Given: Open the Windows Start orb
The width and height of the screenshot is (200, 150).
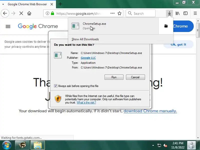Looking at the screenshot, I should click(7, 145).
